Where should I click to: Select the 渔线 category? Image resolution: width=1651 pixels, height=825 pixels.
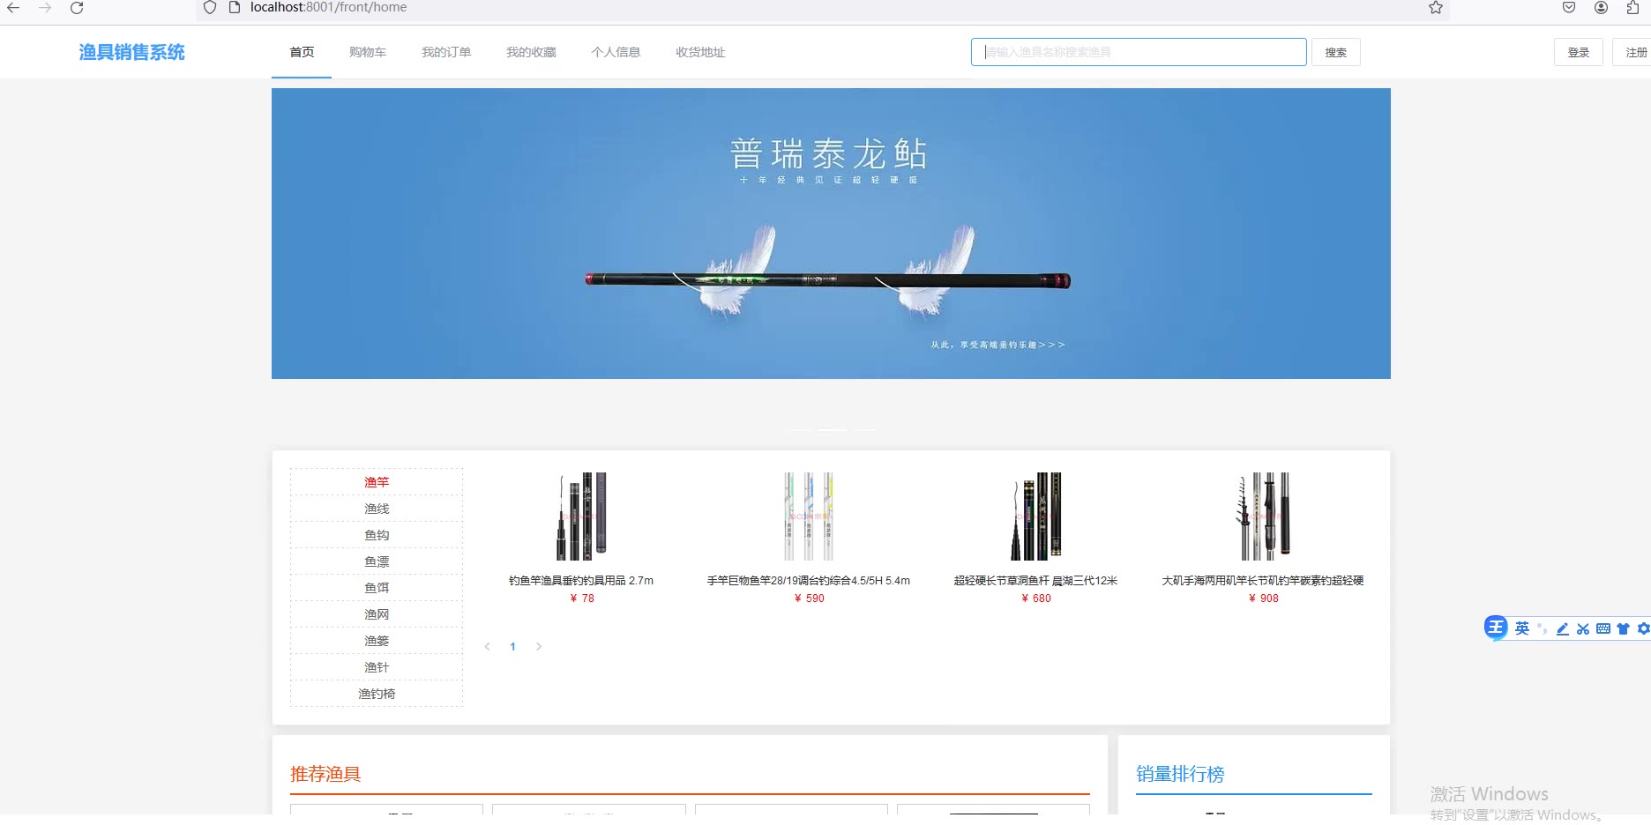(x=377, y=509)
